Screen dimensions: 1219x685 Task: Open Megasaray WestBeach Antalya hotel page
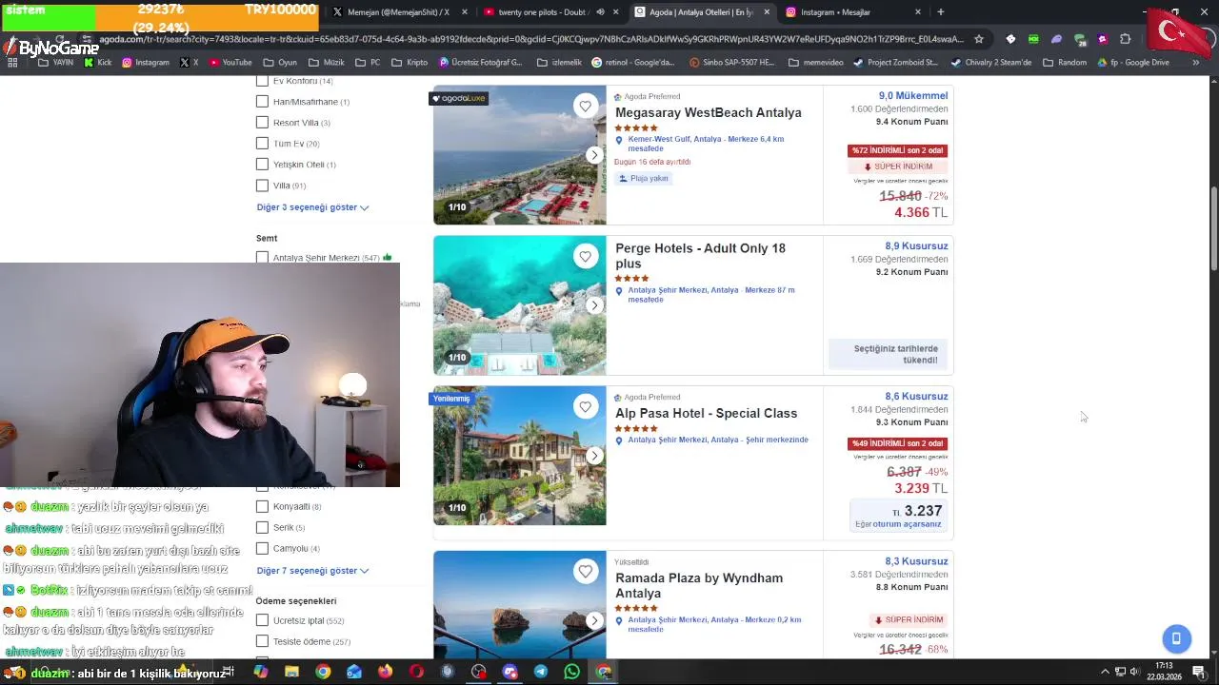coord(709,113)
